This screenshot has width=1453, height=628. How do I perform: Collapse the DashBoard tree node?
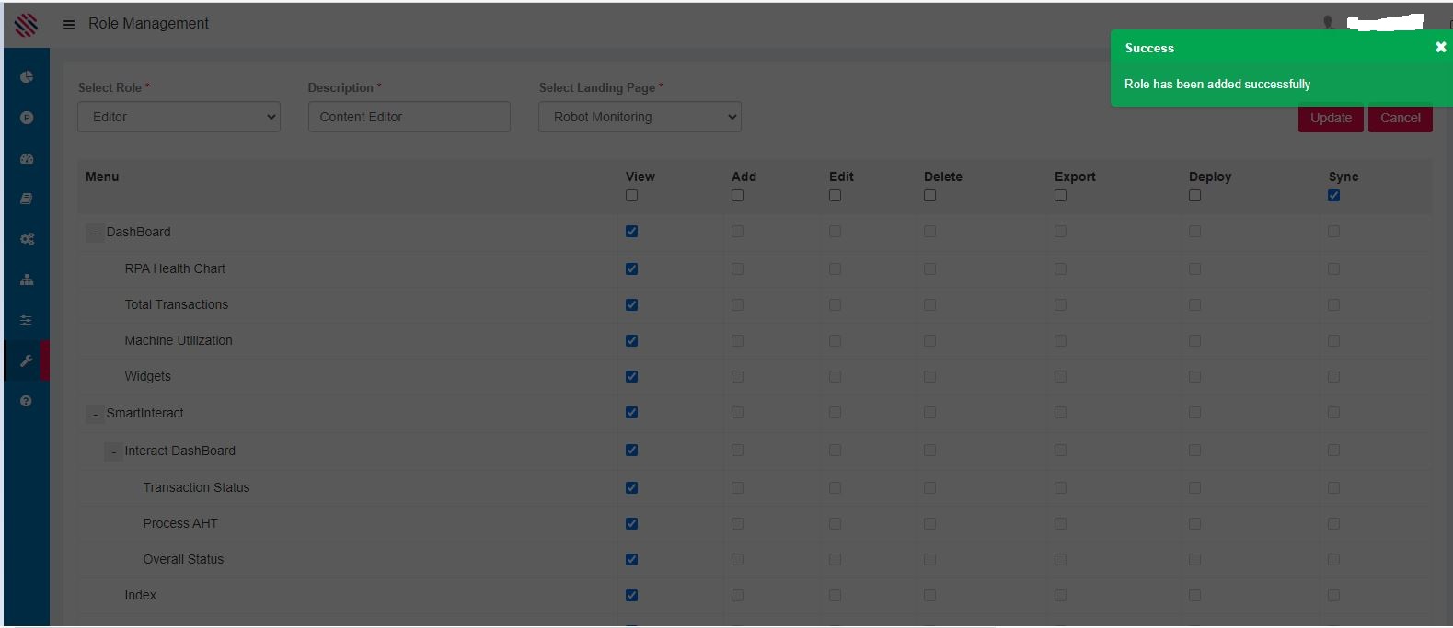click(95, 234)
